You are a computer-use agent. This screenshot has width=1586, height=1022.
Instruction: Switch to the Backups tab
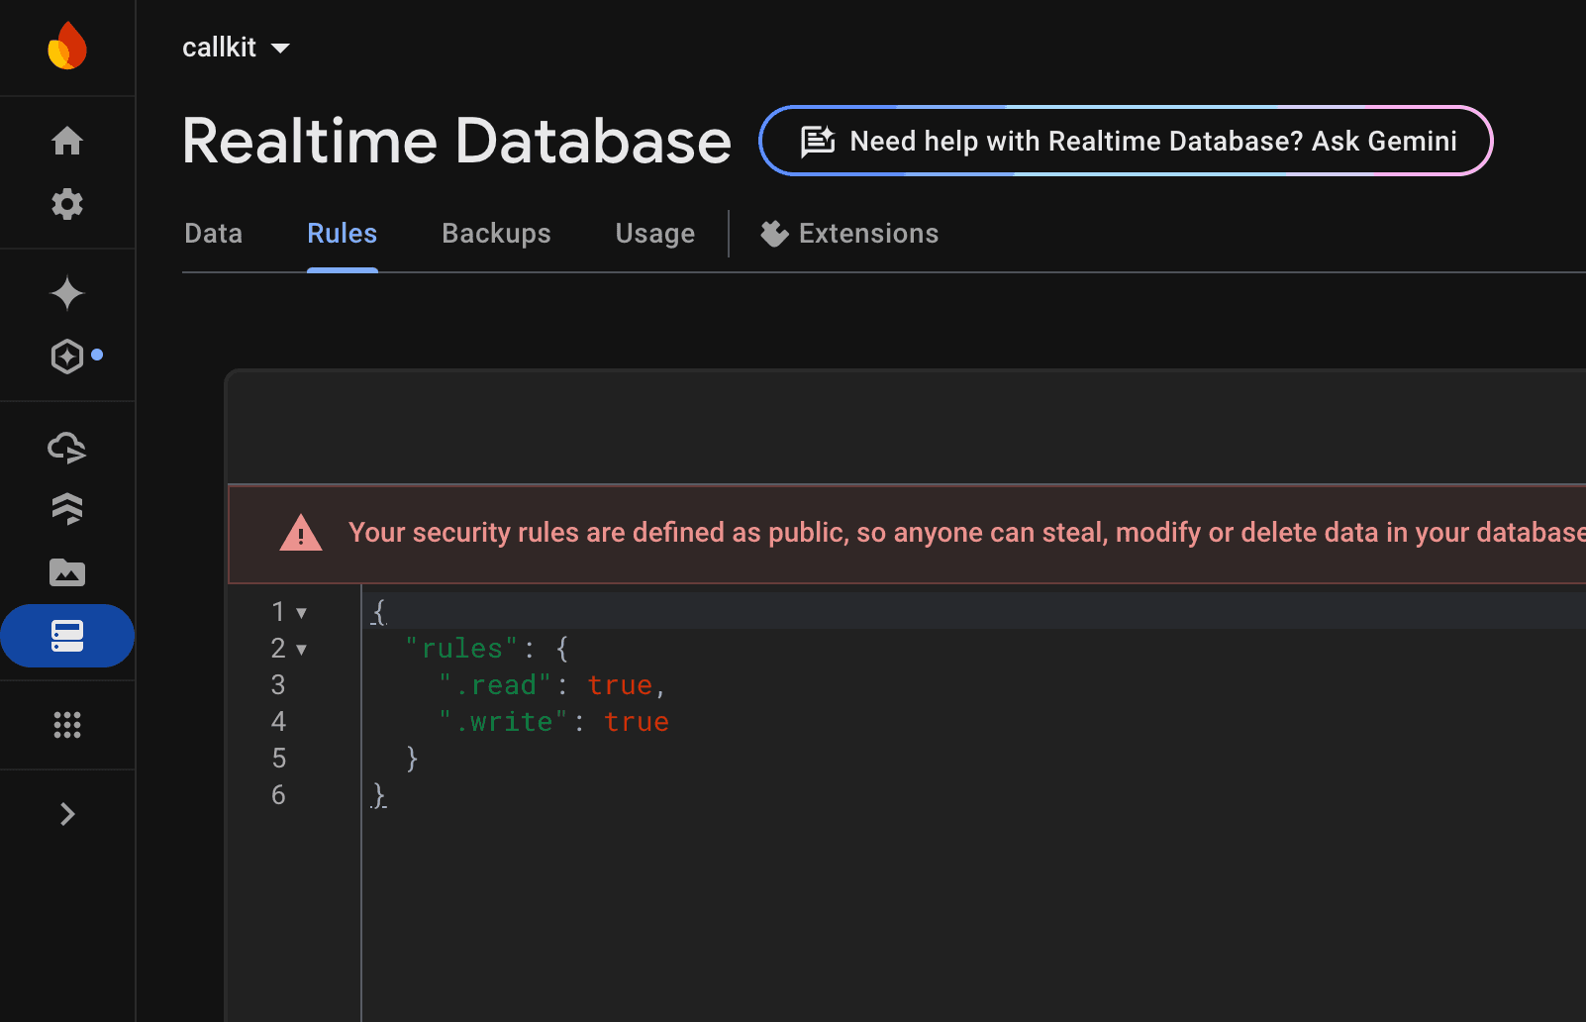coord(496,234)
